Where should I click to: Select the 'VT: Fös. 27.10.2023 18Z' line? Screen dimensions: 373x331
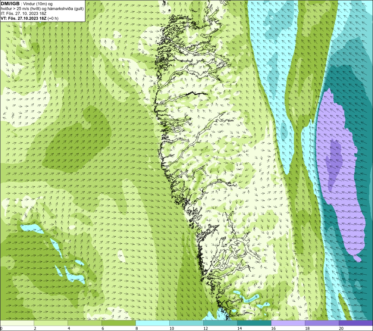(x=29, y=18)
